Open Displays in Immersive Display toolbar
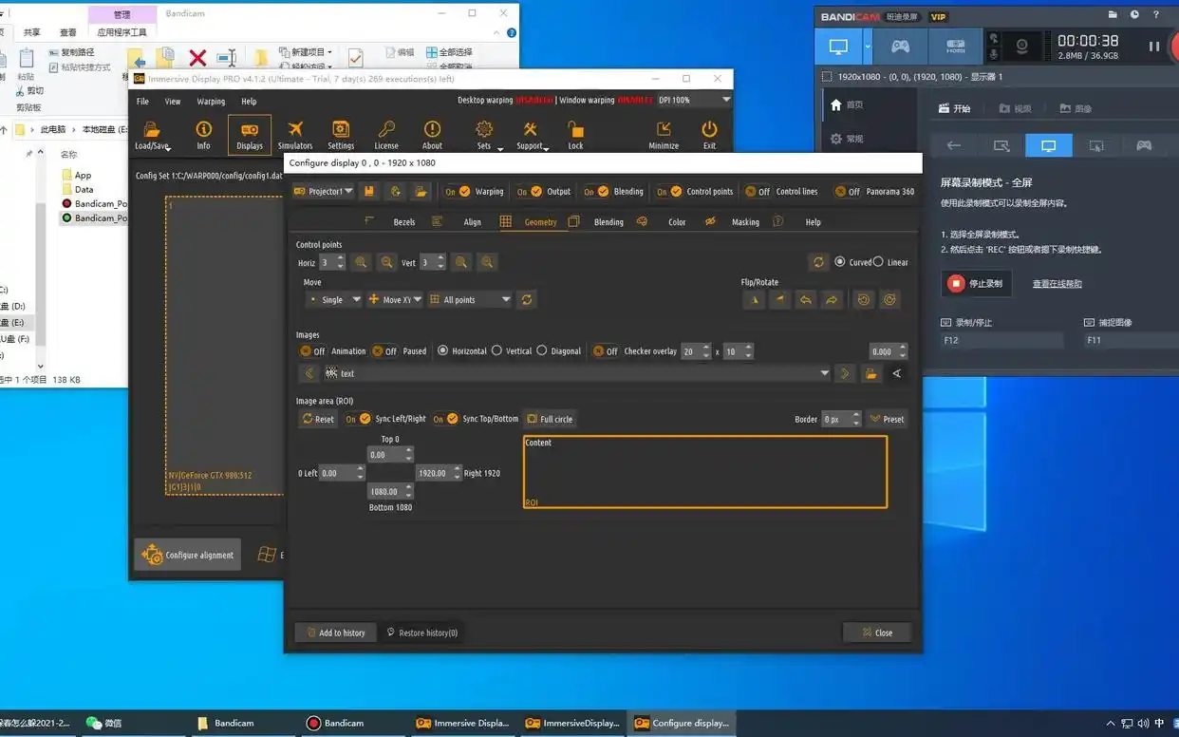 250,135
